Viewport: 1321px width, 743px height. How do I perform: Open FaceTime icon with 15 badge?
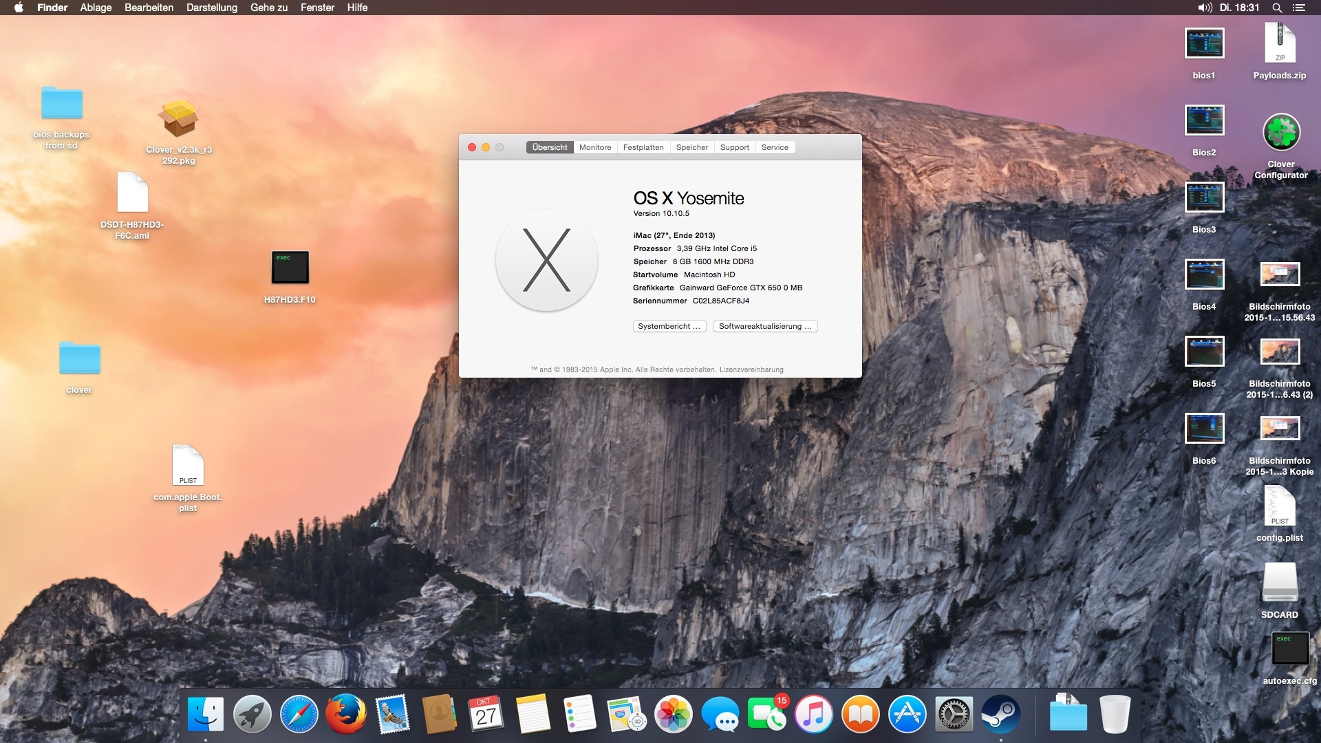[766, 713]
